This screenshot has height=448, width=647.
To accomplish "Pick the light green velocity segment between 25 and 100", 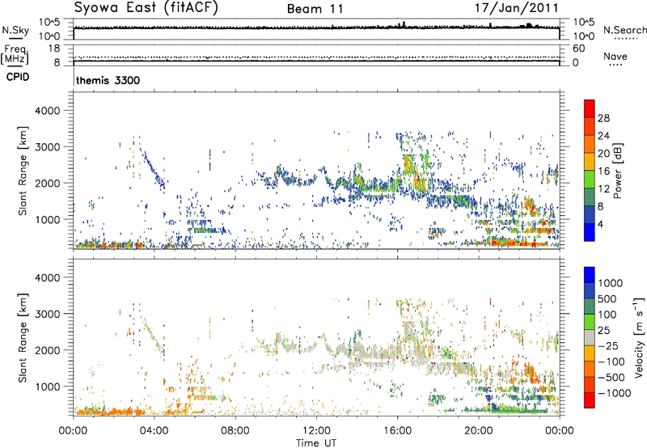I will coord(590,322).
